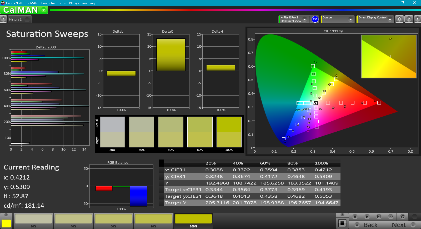
Task: Open the Source dropdown
Action: tap(350, 19)
